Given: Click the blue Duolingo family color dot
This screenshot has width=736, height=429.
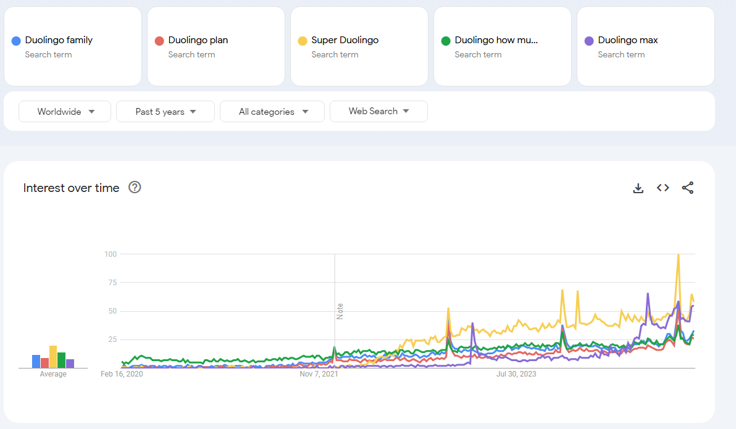Looking at the screenshot, I should click(x=16, y=41).
